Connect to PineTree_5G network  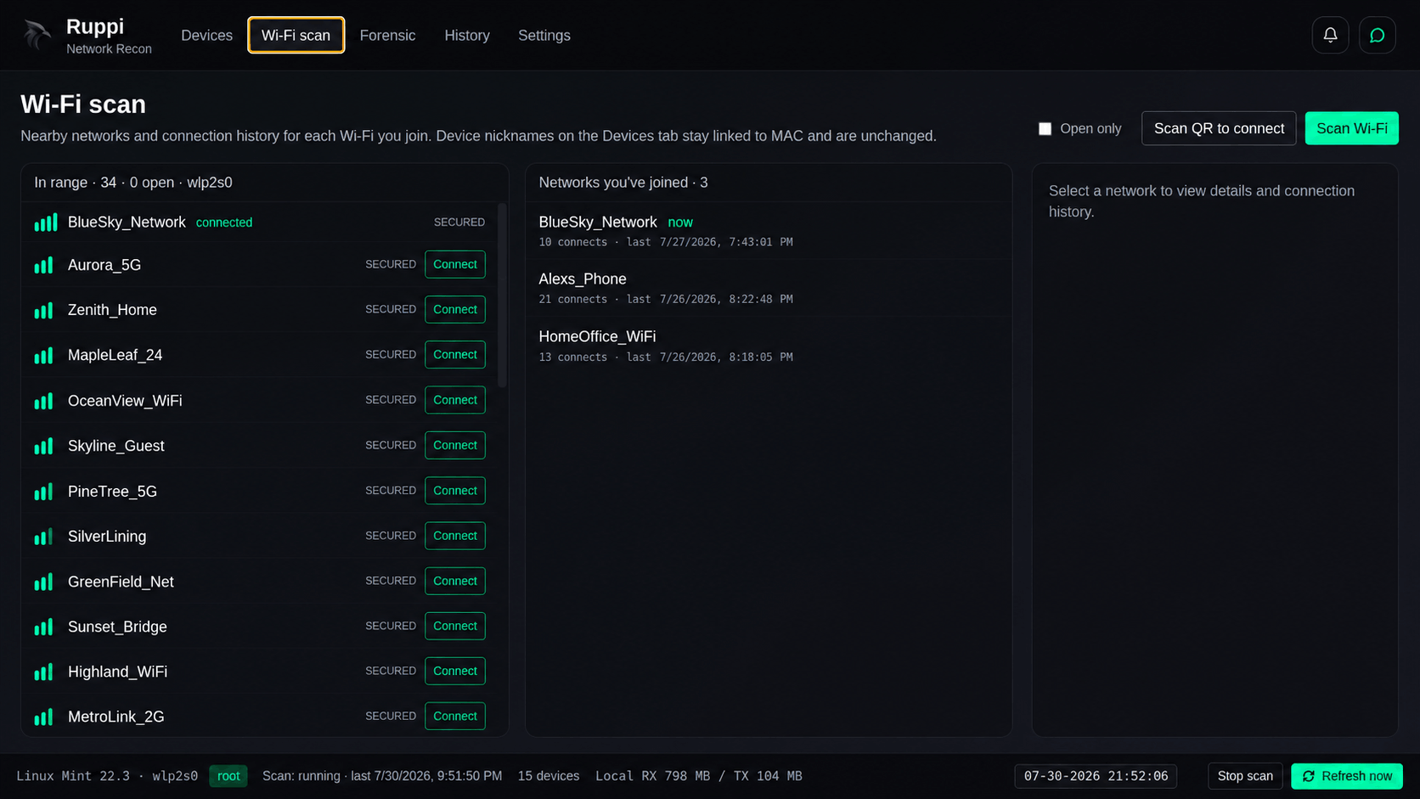pyautogui.click(x=455, y=491)
